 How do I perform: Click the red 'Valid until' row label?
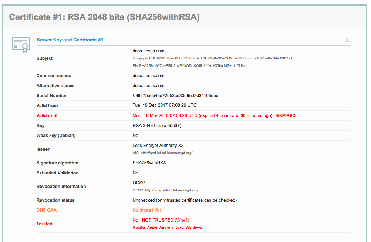tap(47, 116)
